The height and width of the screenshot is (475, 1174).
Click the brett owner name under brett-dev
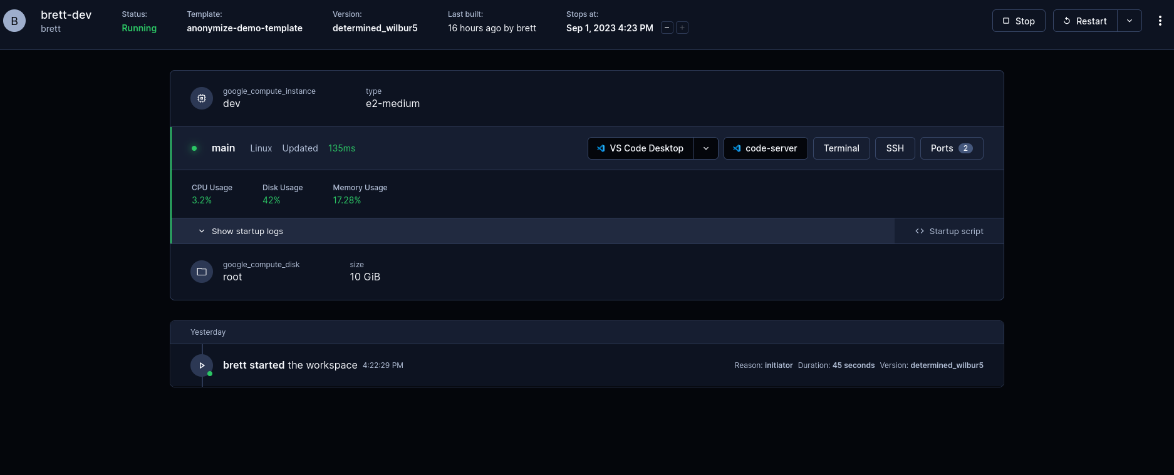click(51, 29)
